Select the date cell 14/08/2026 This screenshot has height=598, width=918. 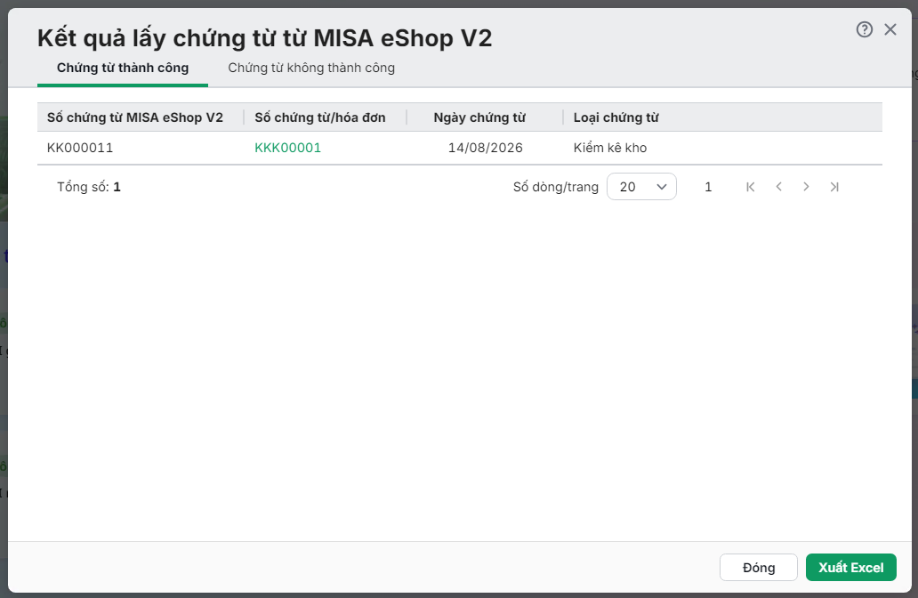486,148
